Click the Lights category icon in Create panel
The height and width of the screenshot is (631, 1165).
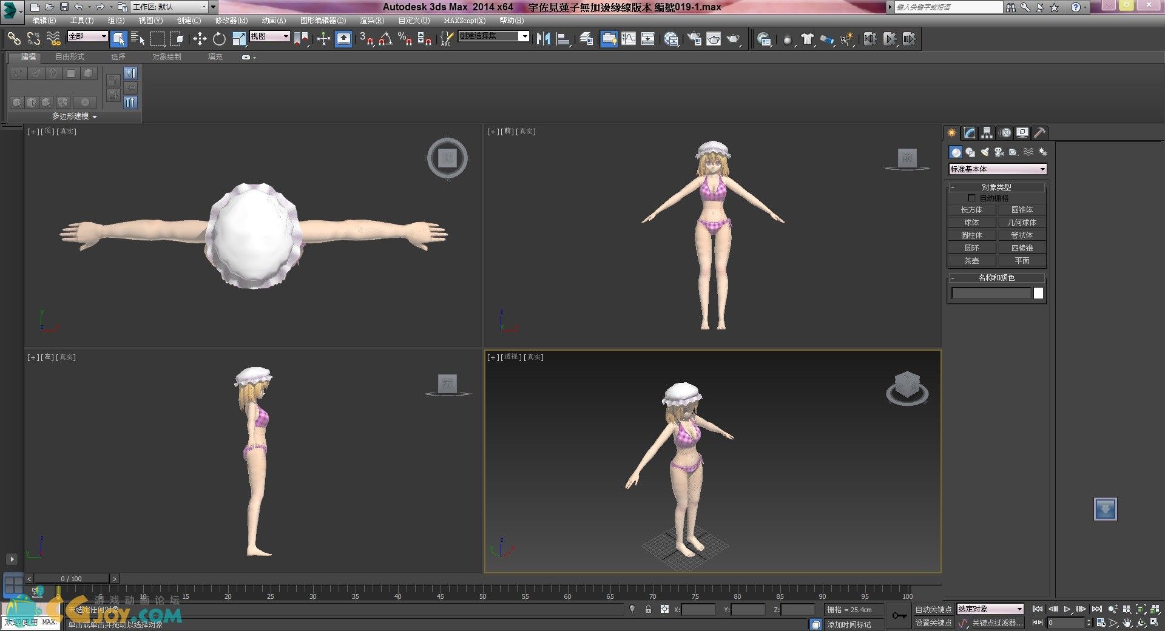[984, 152]
